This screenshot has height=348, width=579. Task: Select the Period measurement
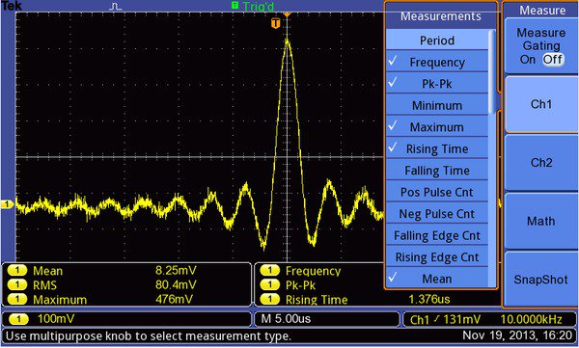pyautogui.click(x=437, y=40)
